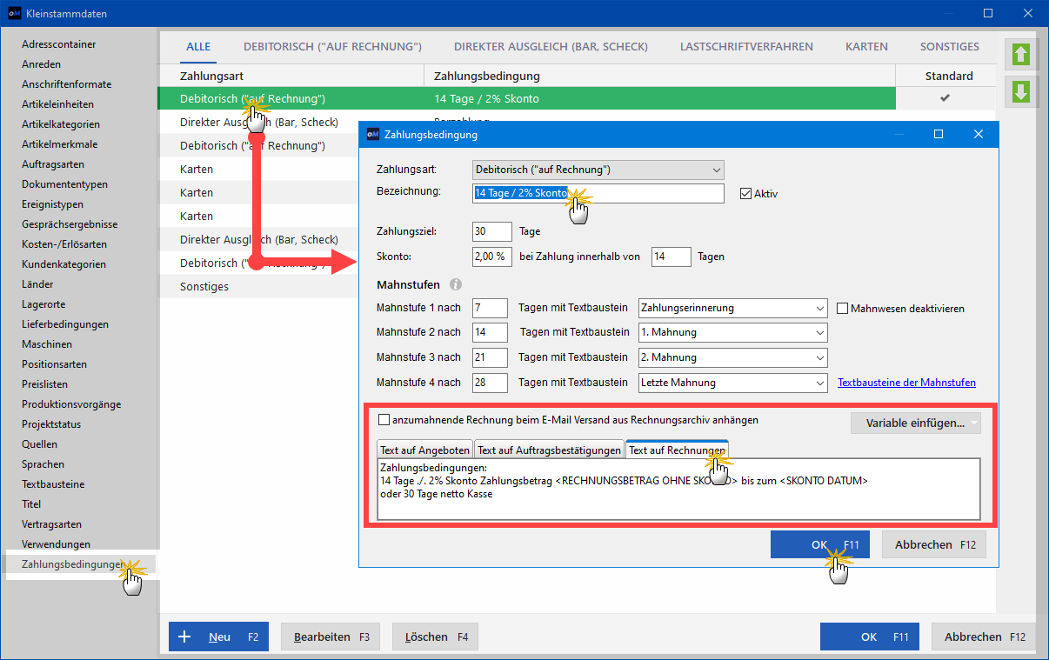Open Mahnstufe 1 Textbaustein dropdown (Zahlungserinnerung)
The image size is (1049, 660).
click(732, 308)
